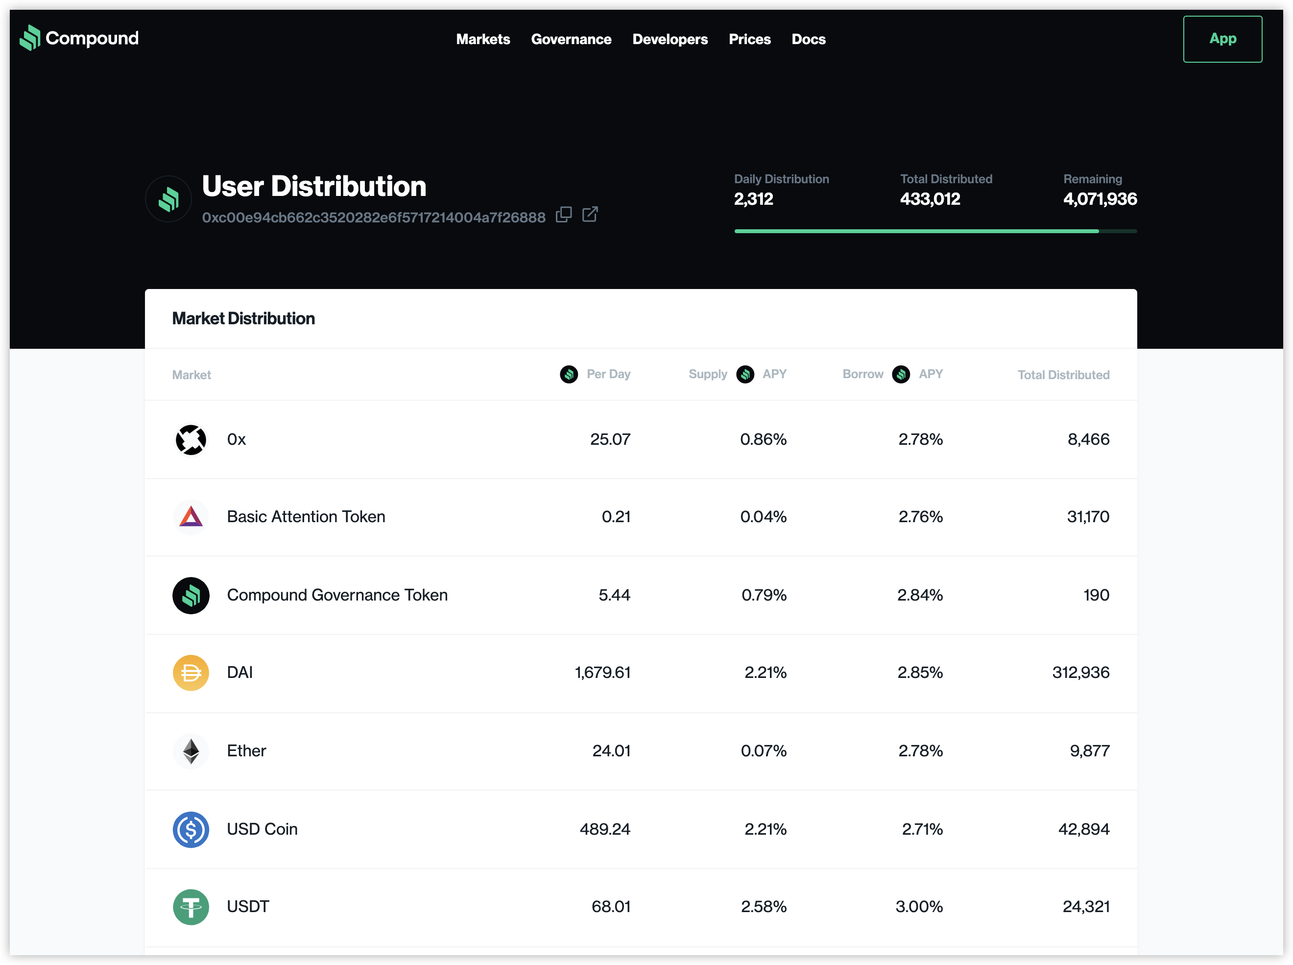Click Ether total distributed 9,877

pyautogui.click(x=1090, y=751)
